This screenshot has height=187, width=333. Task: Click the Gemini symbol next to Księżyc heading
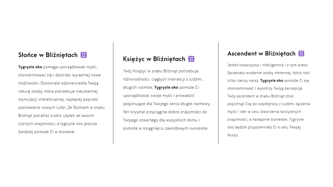pyautogui.click(x=191, y=59)
